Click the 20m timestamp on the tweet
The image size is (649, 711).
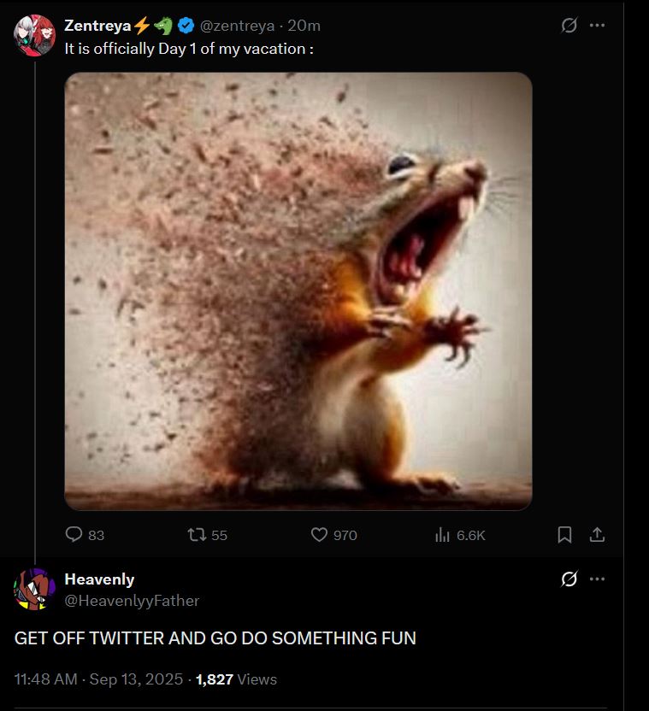[x=304, y=26]
